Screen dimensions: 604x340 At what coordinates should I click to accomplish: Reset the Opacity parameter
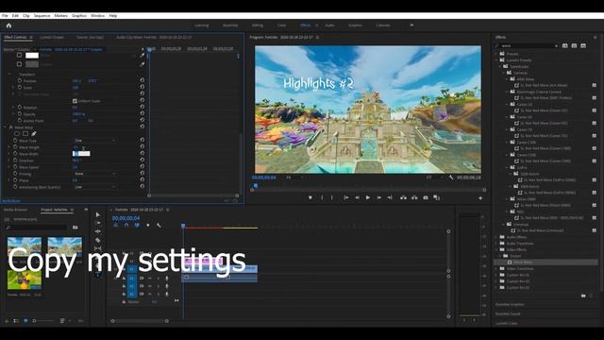[143, 113]
